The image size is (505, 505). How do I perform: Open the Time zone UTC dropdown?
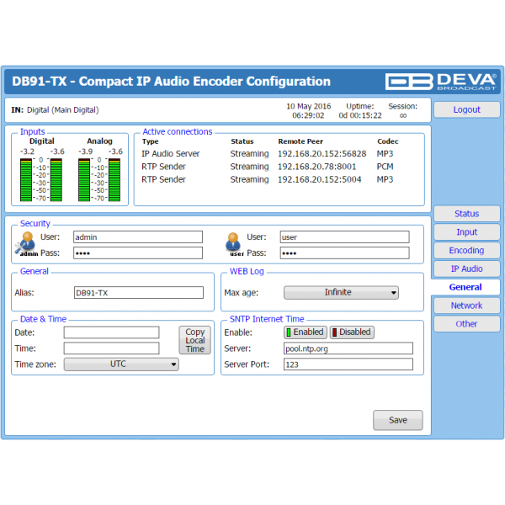(x=121, y=364)
